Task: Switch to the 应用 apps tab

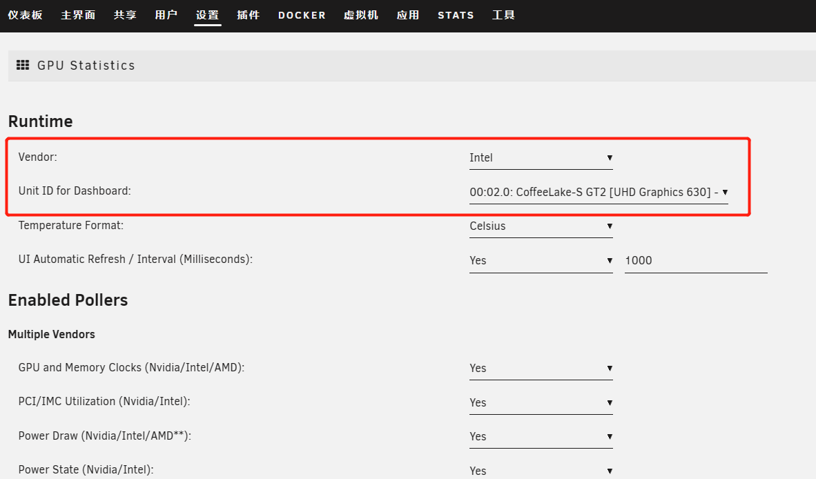Action: click(408, 14)
